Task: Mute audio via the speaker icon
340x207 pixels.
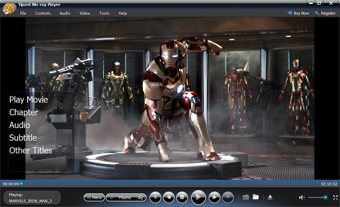Action: point(302,197)
